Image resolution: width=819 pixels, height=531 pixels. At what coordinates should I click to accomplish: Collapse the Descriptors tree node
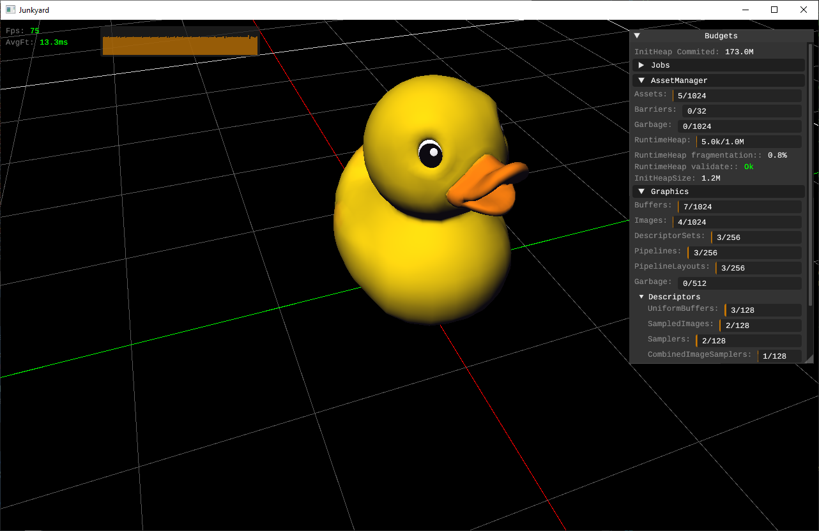tap(641, 297)
